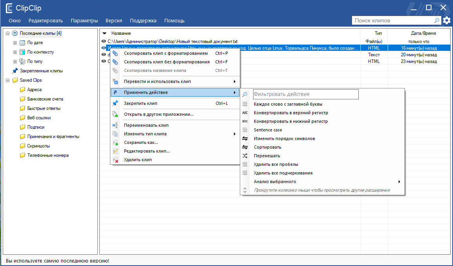Click the translate icon beside Перевести и использовать клип
The height and width of the screenshot is (266, 453).
tap(115, 81)
